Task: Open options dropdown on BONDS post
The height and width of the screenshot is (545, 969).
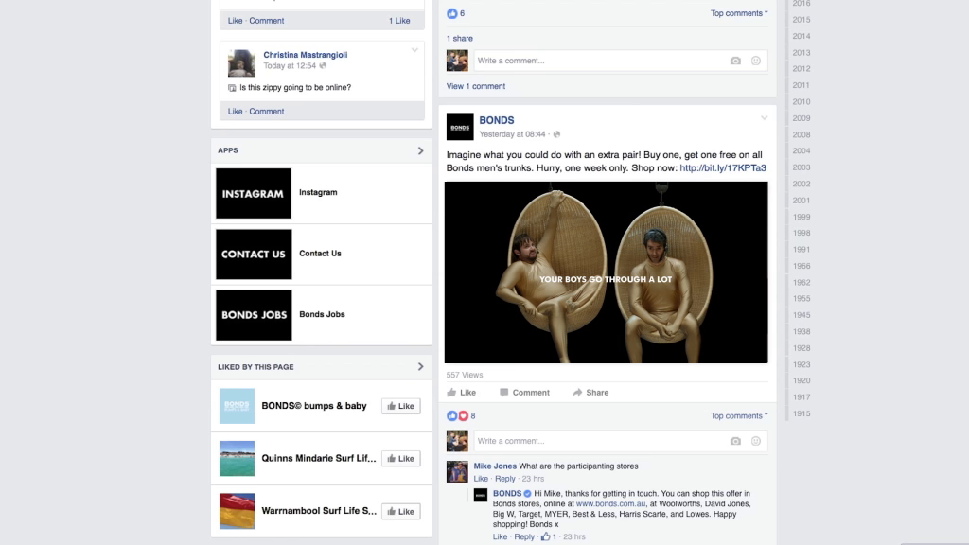Action: pos(764,118)
